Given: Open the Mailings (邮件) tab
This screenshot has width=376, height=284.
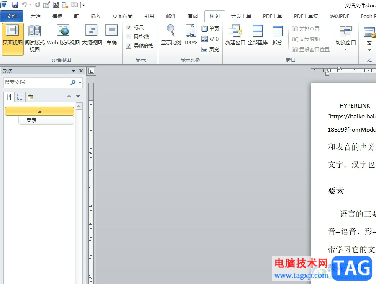Looking at the screenshot, I should [171, 16].
